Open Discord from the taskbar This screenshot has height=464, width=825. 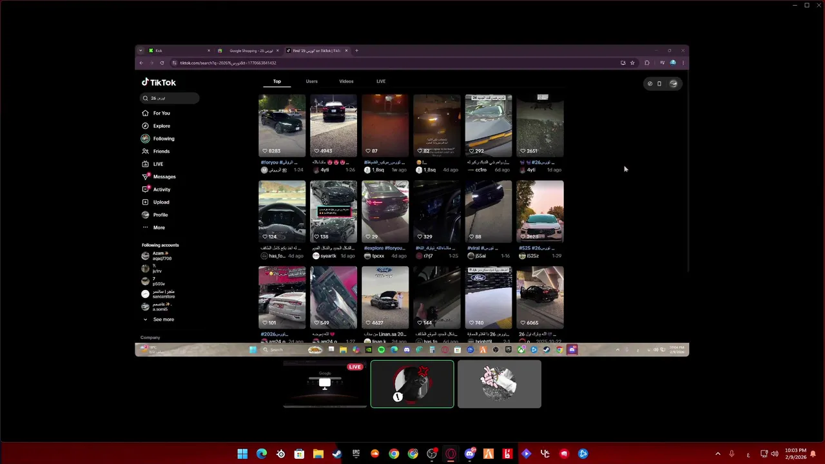point(469,454)
